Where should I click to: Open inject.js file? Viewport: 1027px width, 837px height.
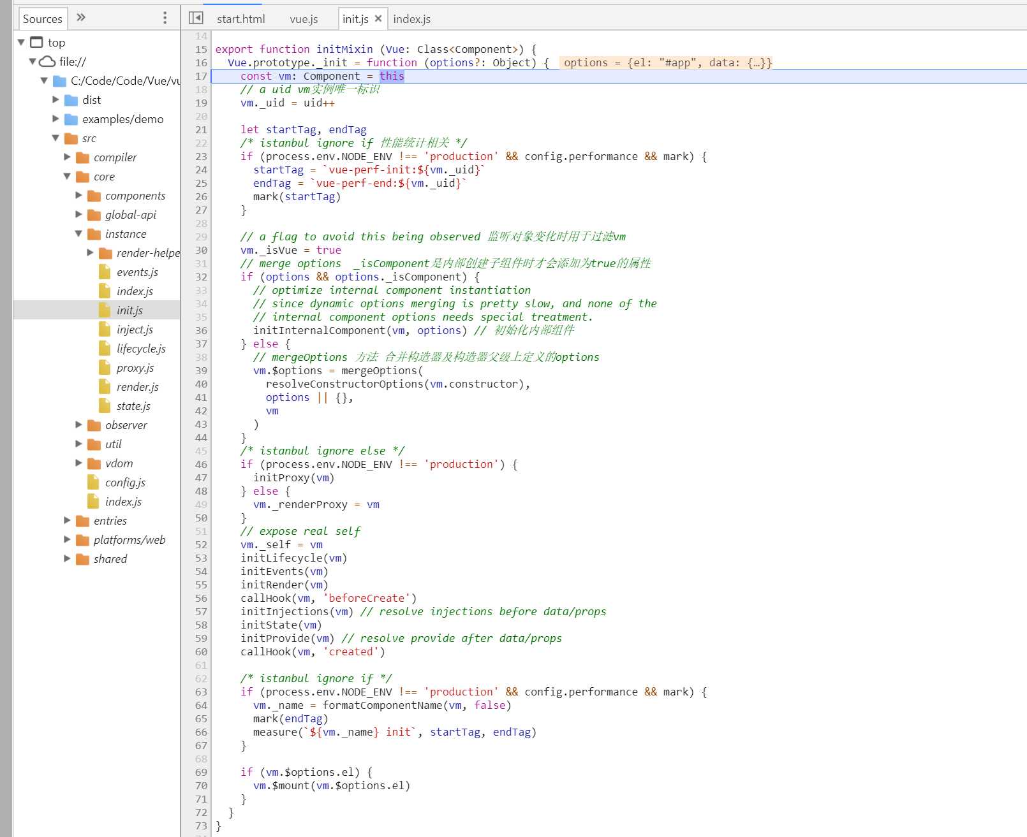click(x=135, y=330)
